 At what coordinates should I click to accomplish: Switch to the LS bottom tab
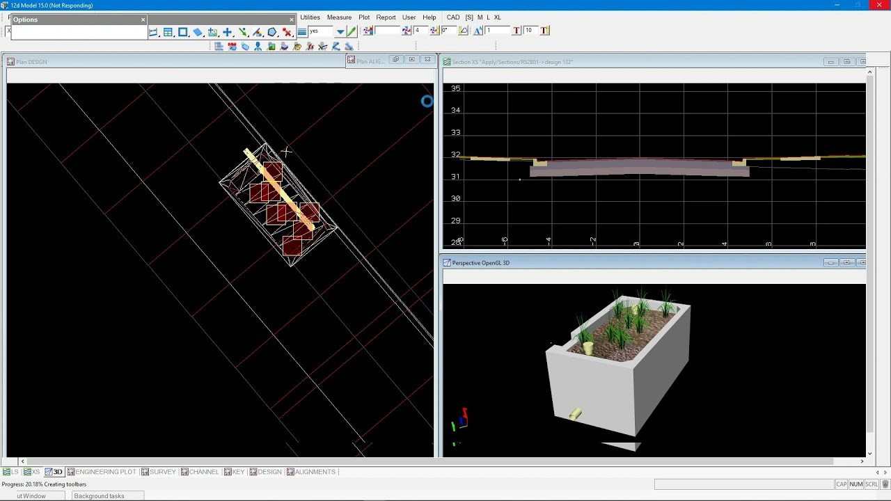tap(11, 472)
